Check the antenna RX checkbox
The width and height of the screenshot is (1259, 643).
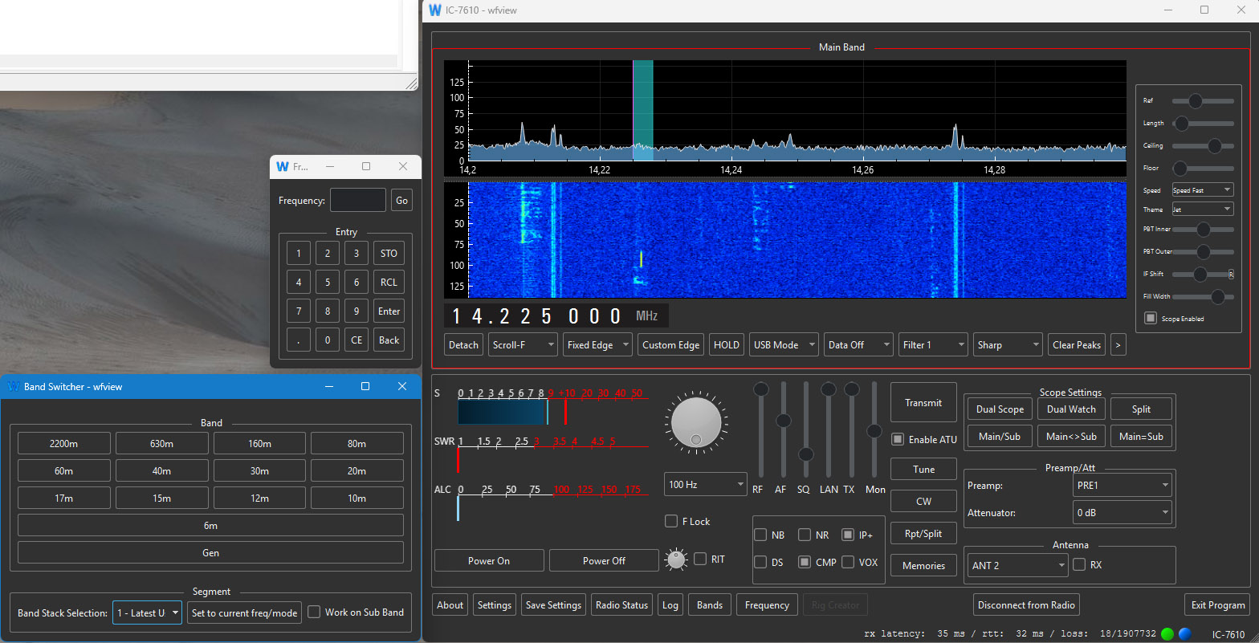tap(1080, 564)
